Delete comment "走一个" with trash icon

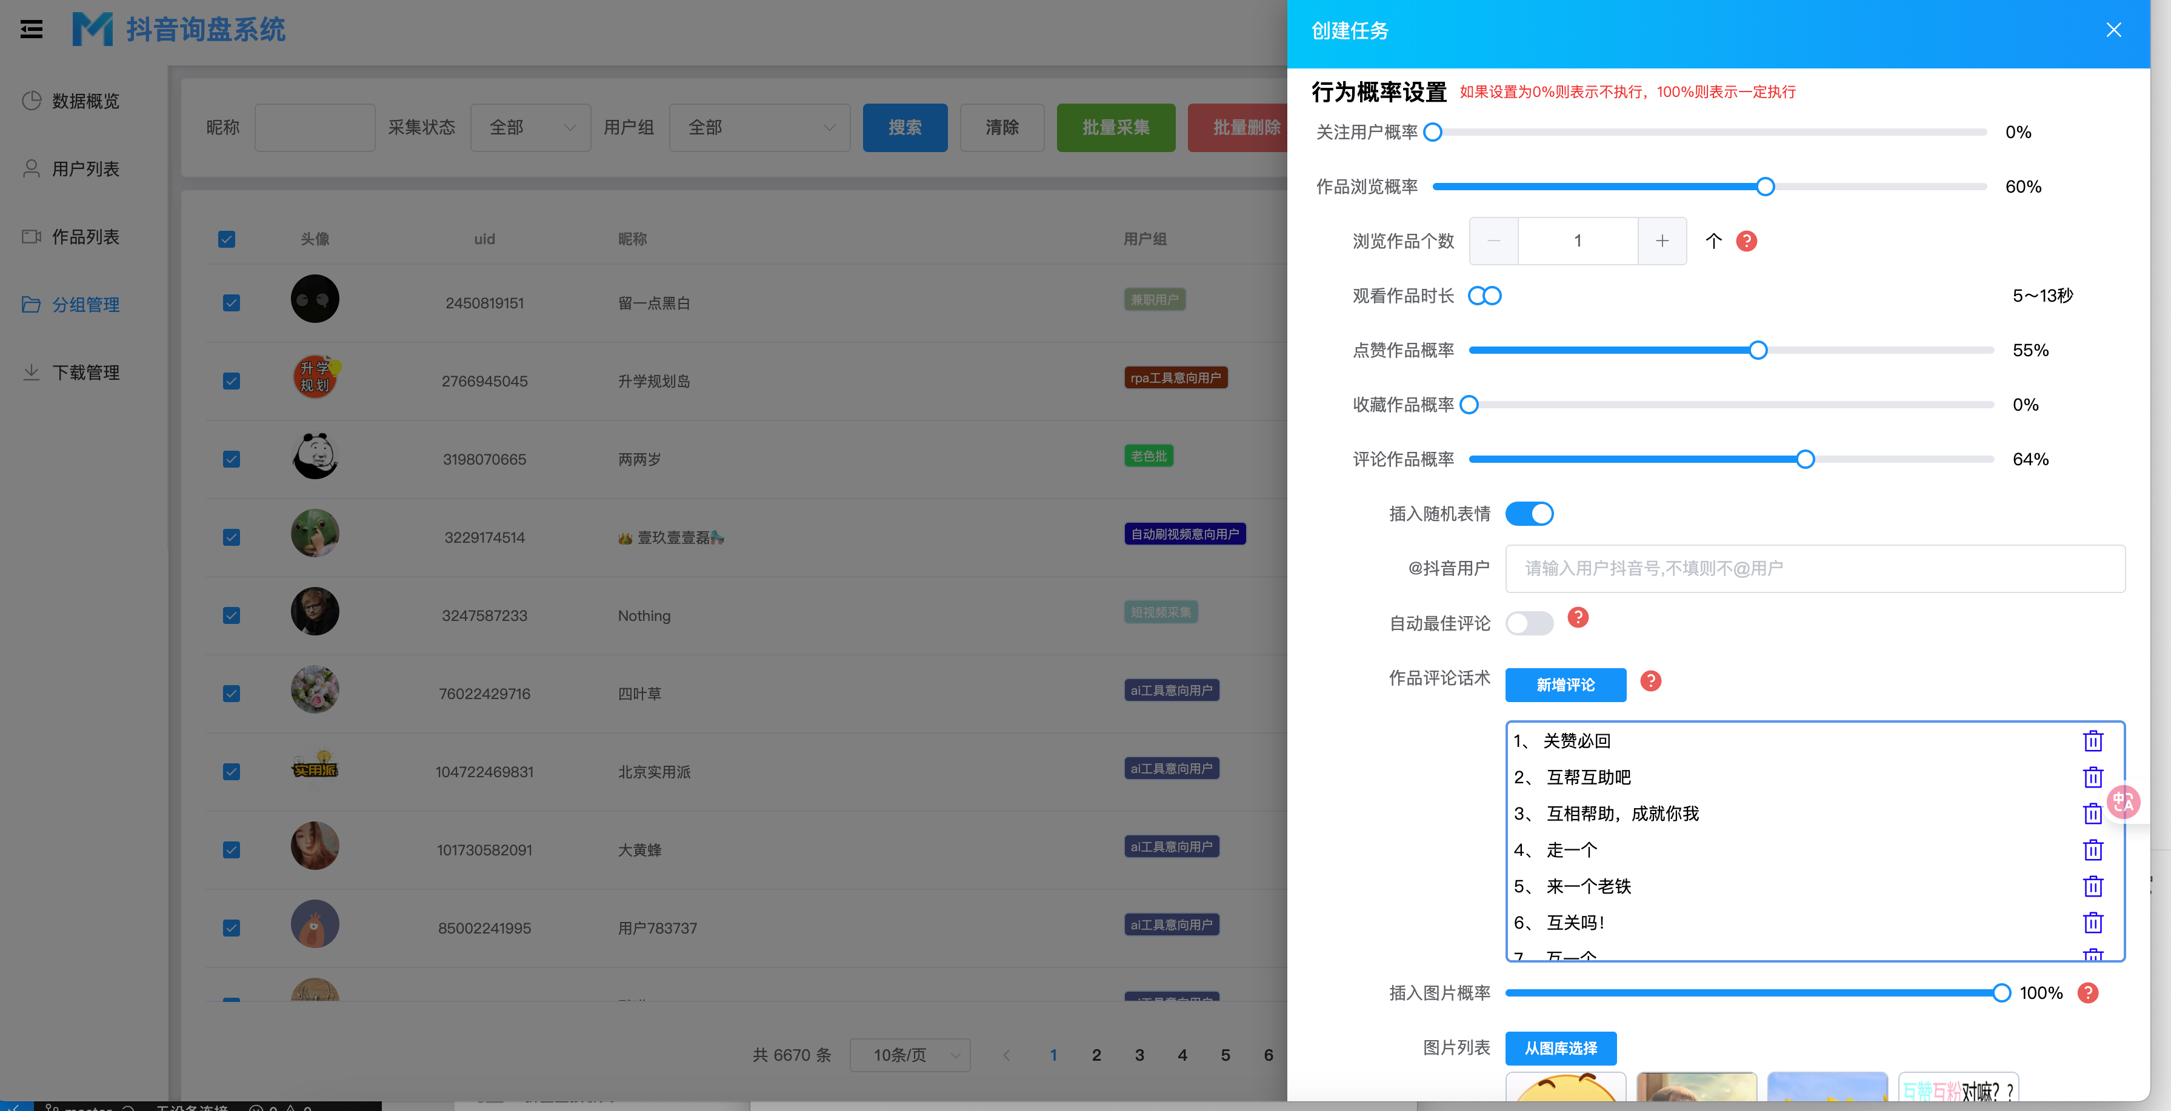pyautogui.click(x=2093, y=849)
